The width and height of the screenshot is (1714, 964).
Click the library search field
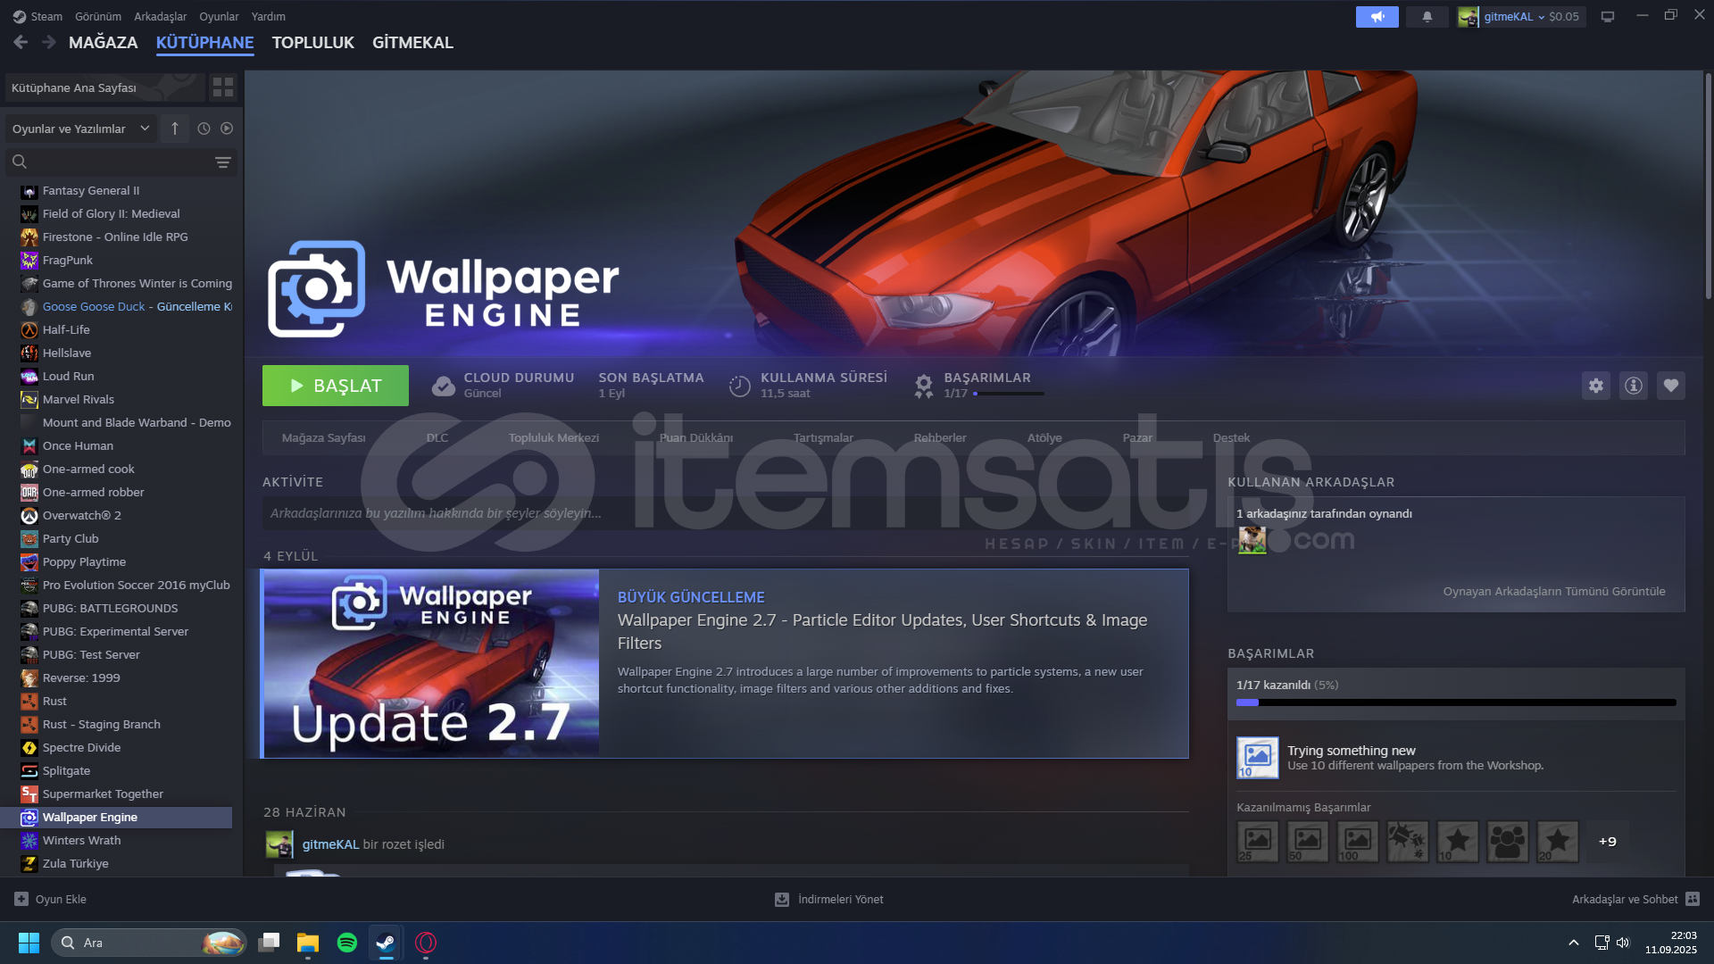pyautogui.click(x=121, y=162)
